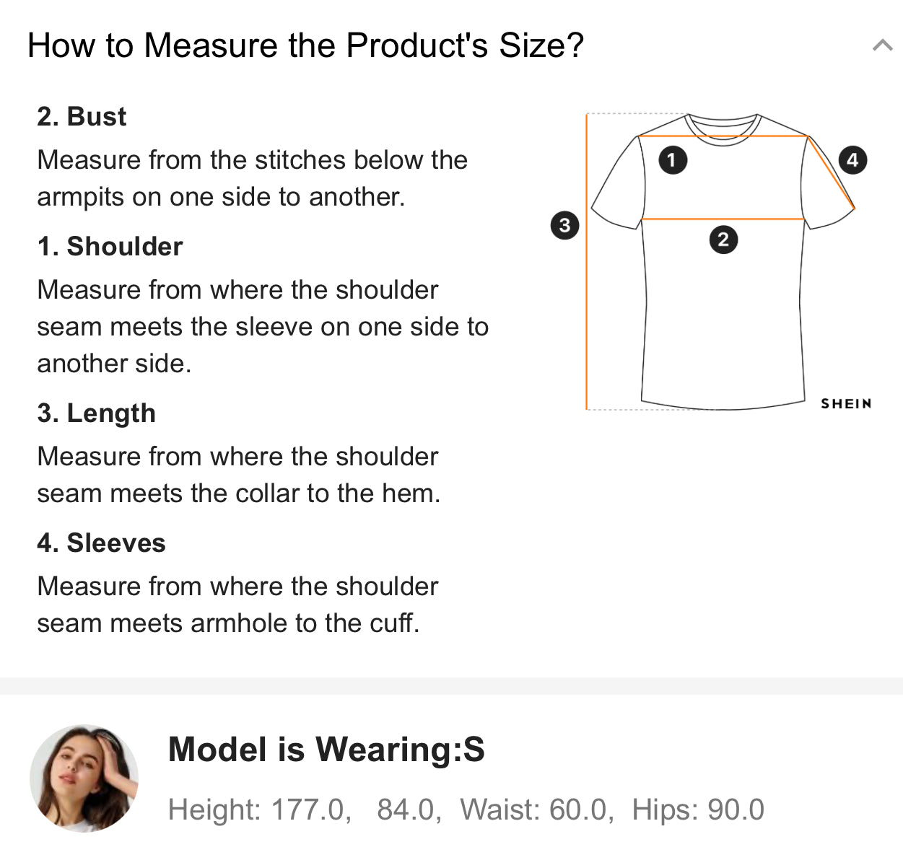This screenshot has height=847, width=903.
Task: Select the "4. Sleeves" heading
Action: pos(101,543)
